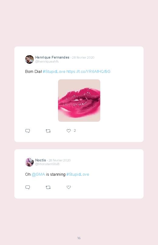Click the 28 février 2020 date on Noctis tweet
Viewport: 158px width, 245px height.
tap(60, 160)
